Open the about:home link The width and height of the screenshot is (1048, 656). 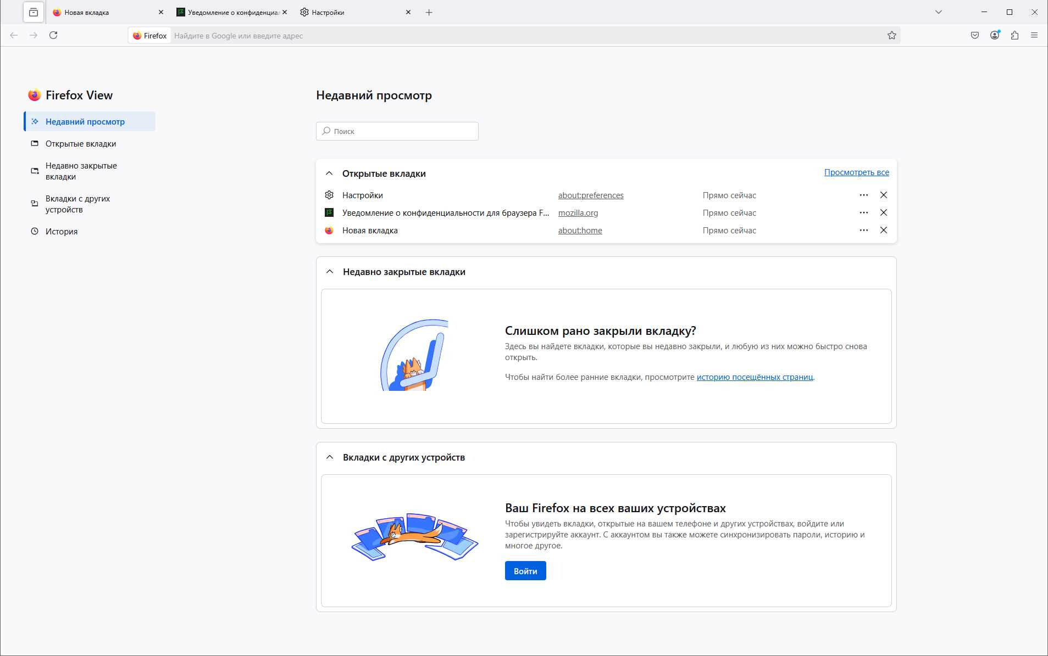[580, 230]
